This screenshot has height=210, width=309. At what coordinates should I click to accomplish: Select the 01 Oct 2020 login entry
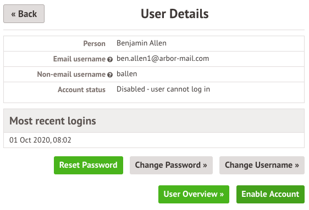pyautogui.click(x=40, y=140)
